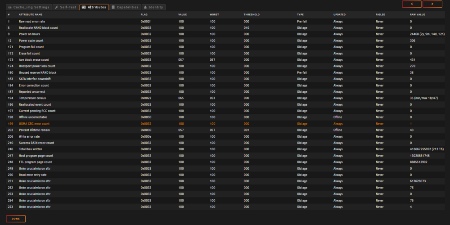This screenshot has height=225, width=450.
Task: Select the Power on hours attribute
Action: click(x=225, y=34)
